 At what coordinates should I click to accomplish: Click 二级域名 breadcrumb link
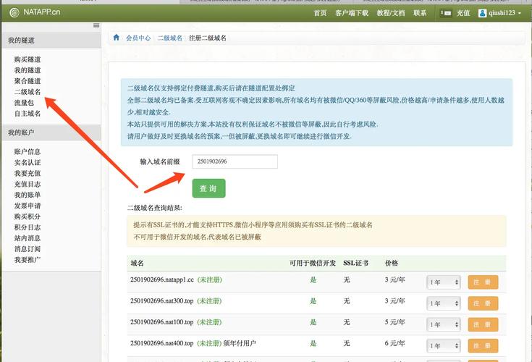coord(169,38)
